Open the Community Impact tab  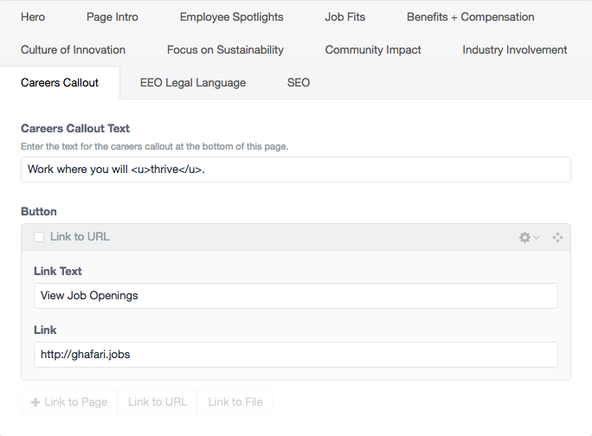point(373,50)
